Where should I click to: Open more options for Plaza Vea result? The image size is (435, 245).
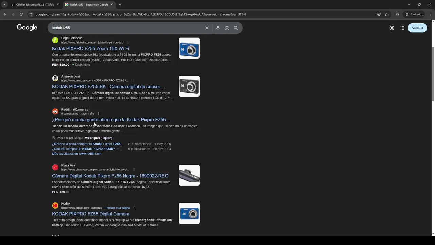click(134, 169)
